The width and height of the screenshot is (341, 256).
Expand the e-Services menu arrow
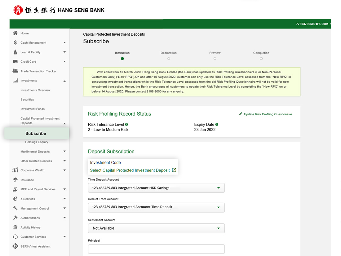(x=64, y=199)
